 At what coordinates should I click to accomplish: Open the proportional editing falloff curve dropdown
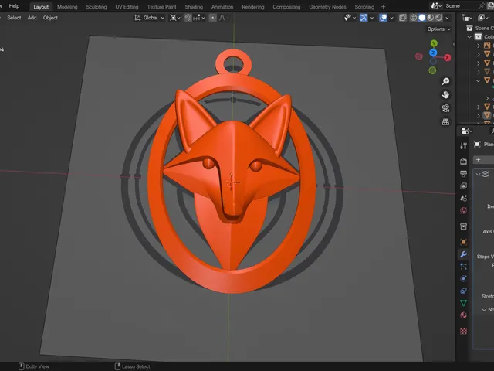[x=224, y=18]
